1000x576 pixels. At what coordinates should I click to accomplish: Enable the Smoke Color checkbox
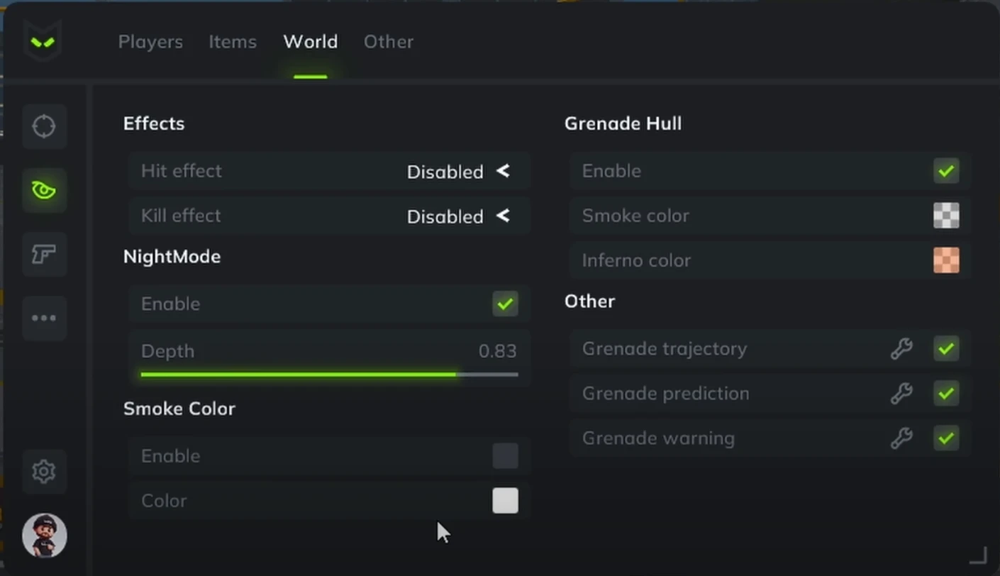point(505,455)
